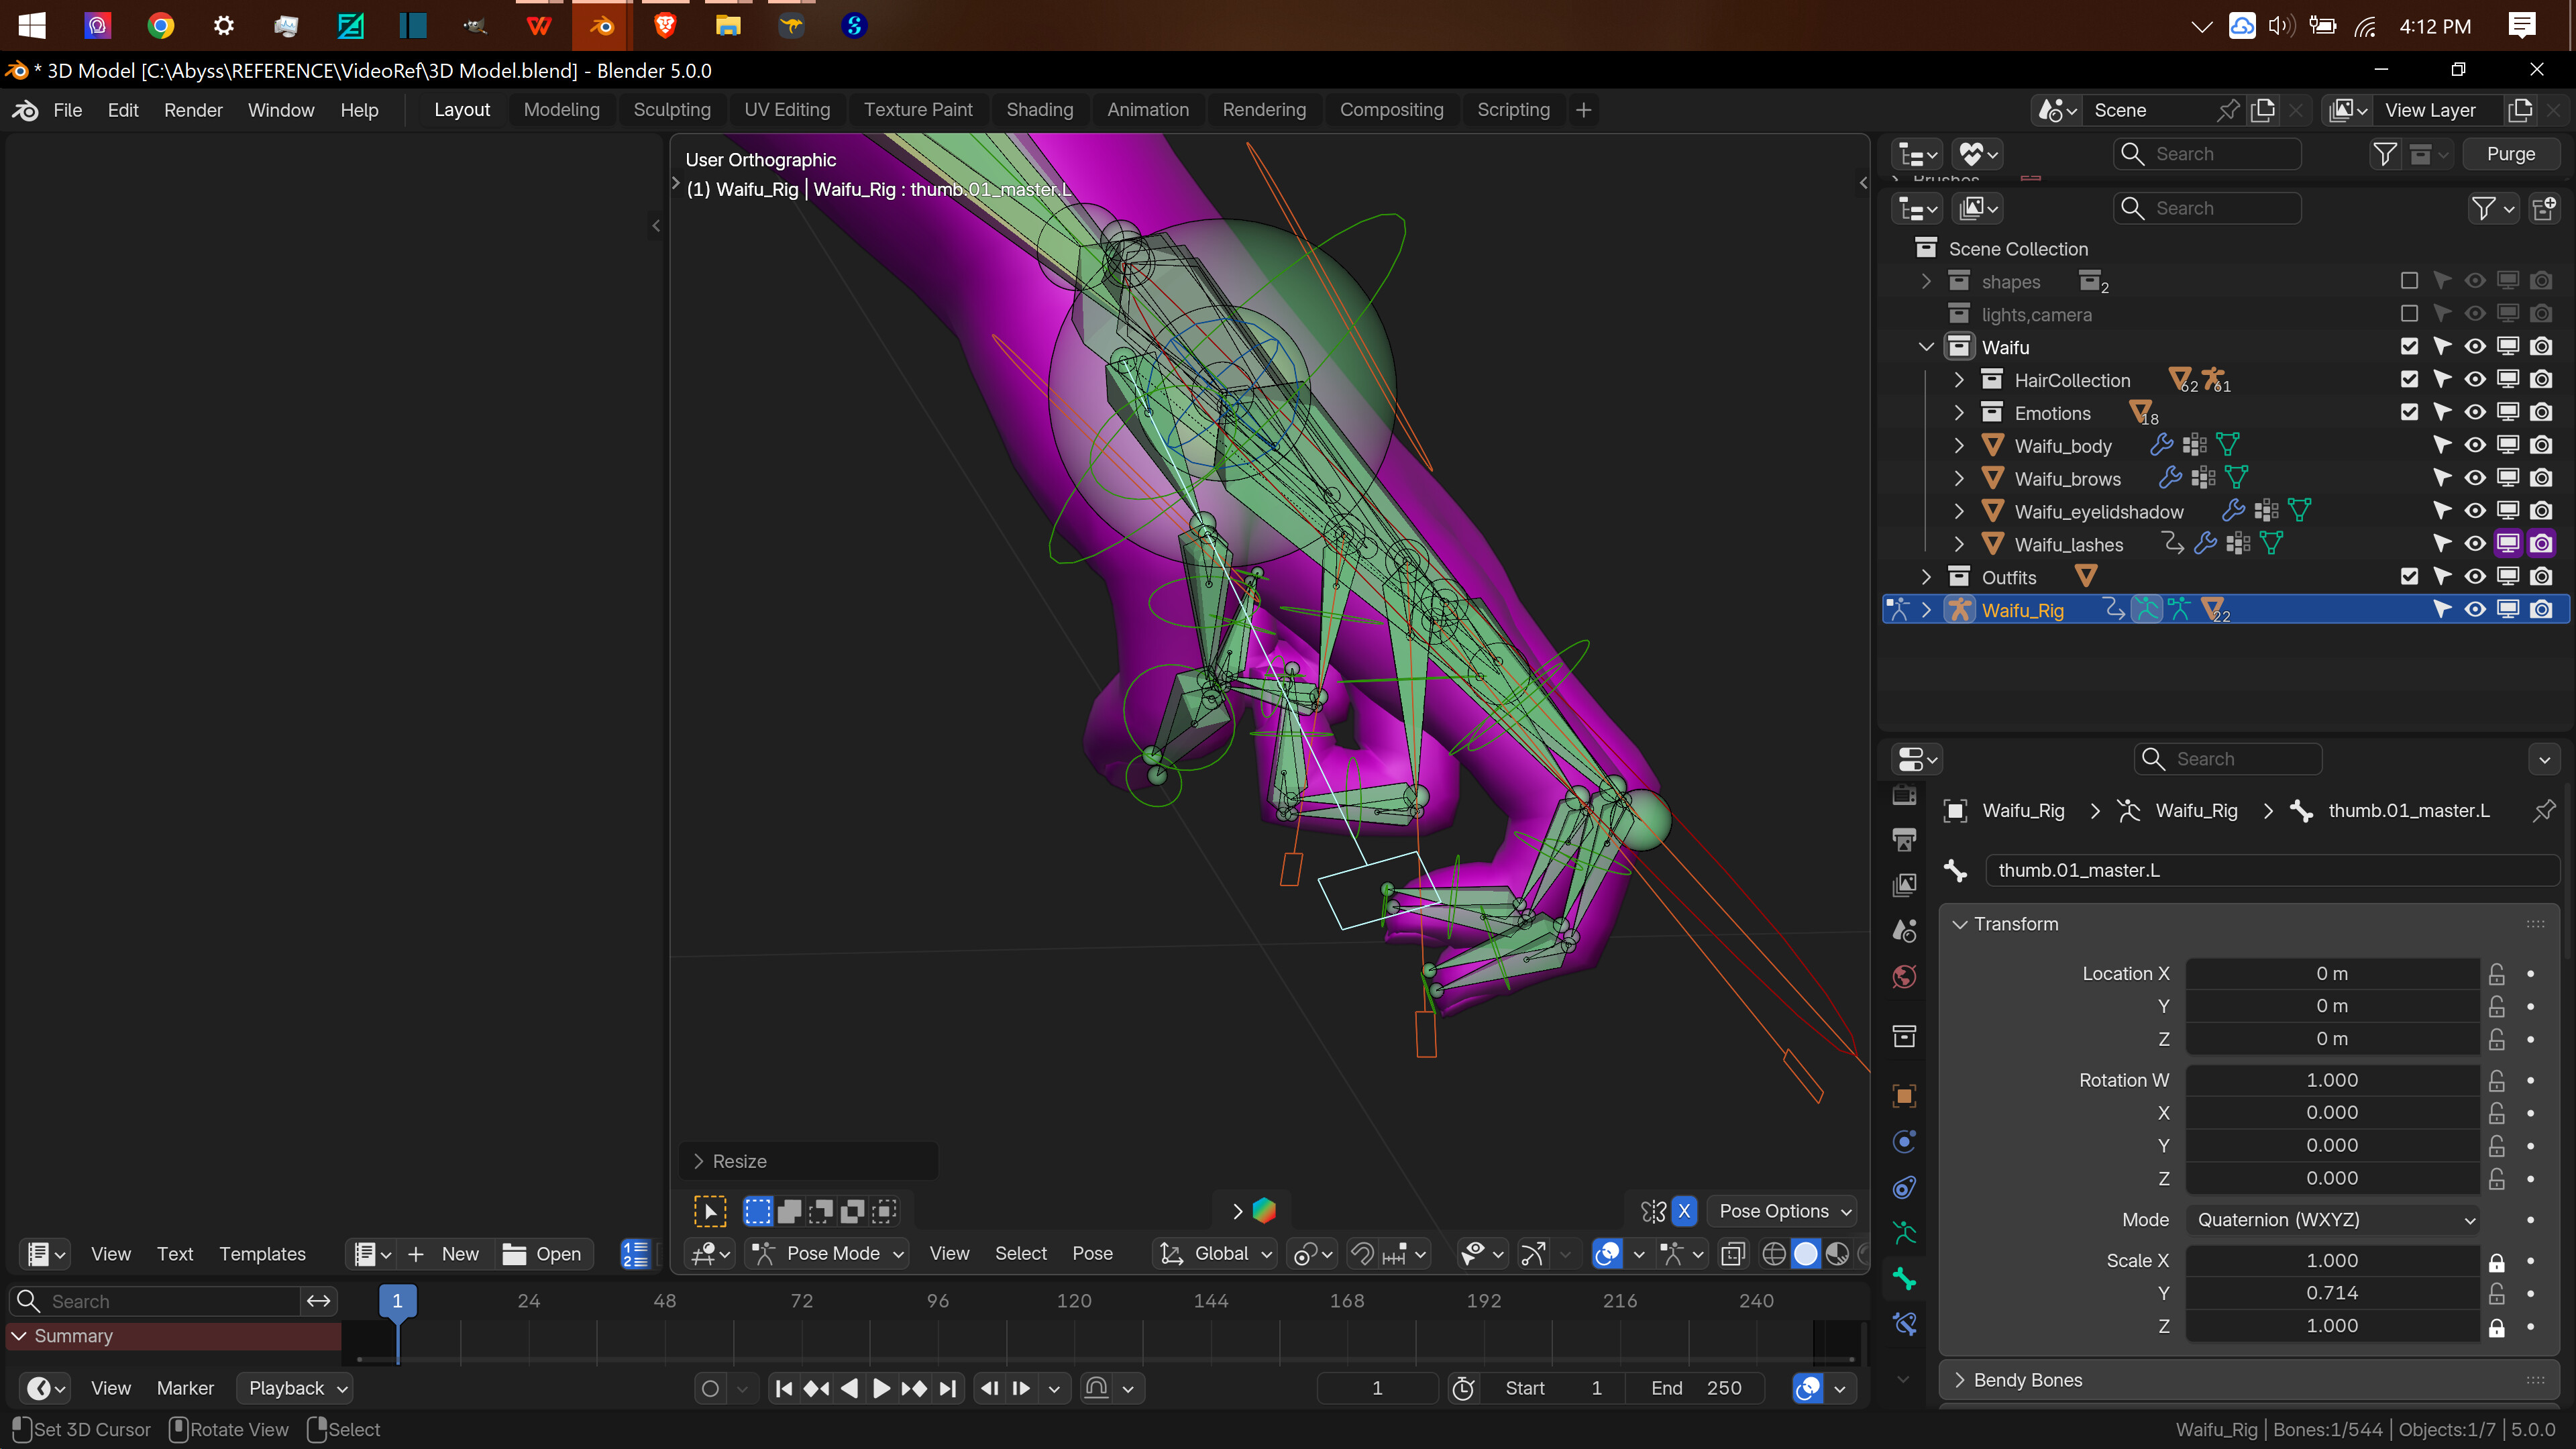
Task: Open the Templates menu in text editor
Action: tap(262, 1254)
